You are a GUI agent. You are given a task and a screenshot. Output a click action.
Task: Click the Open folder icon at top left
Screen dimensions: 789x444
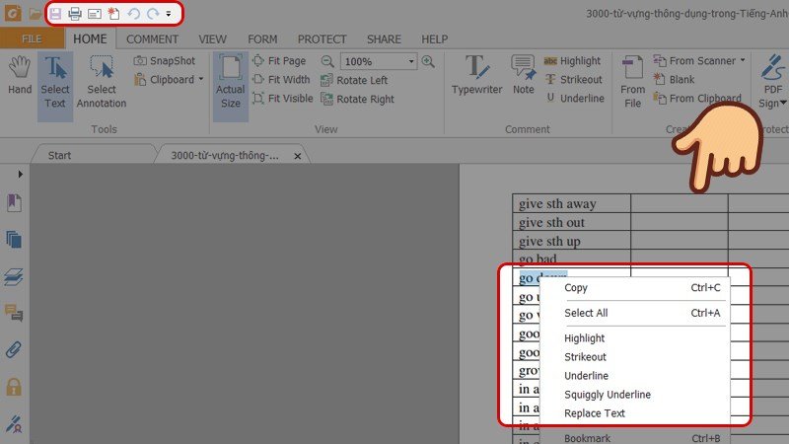point(35,14)
